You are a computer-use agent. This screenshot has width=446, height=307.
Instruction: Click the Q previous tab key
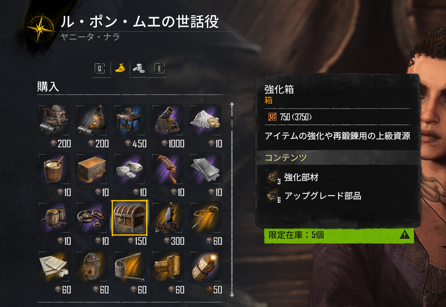pyautogui.click(x=99, y=69)
